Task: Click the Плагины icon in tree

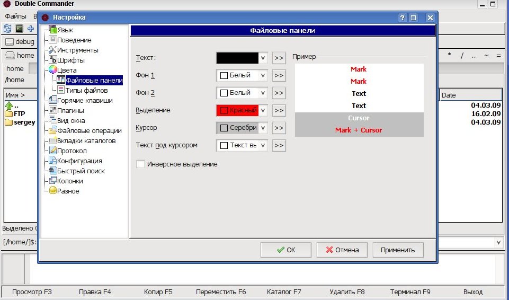Action: (52, 110)
